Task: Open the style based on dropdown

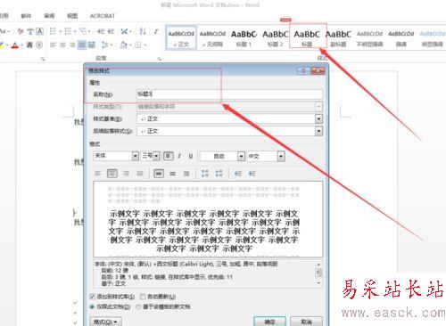Action: 318,118
